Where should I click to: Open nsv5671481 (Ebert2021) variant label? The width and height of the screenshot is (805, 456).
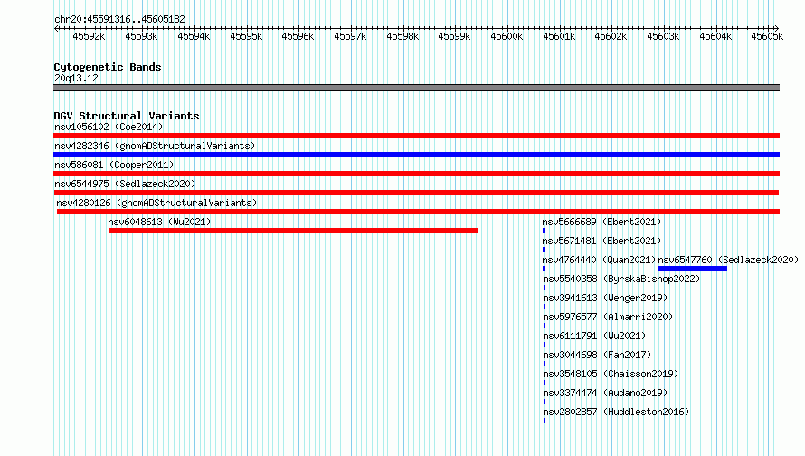[601, 241]
